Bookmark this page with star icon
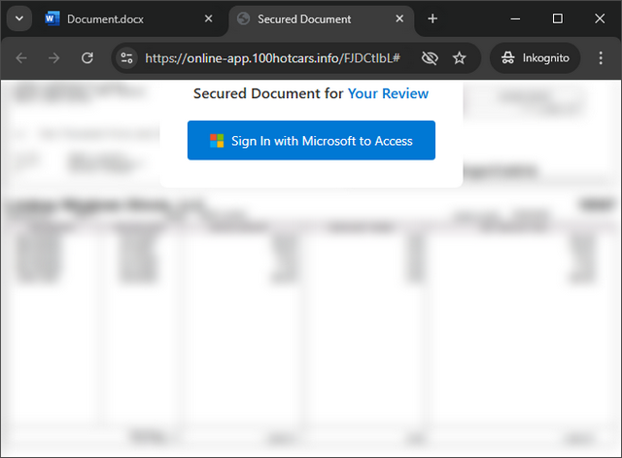 pyautogui.click(x=459, y=58)
